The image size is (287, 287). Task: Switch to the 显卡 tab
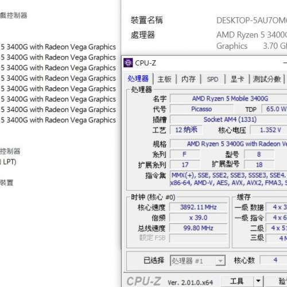[x=237, y=79]
